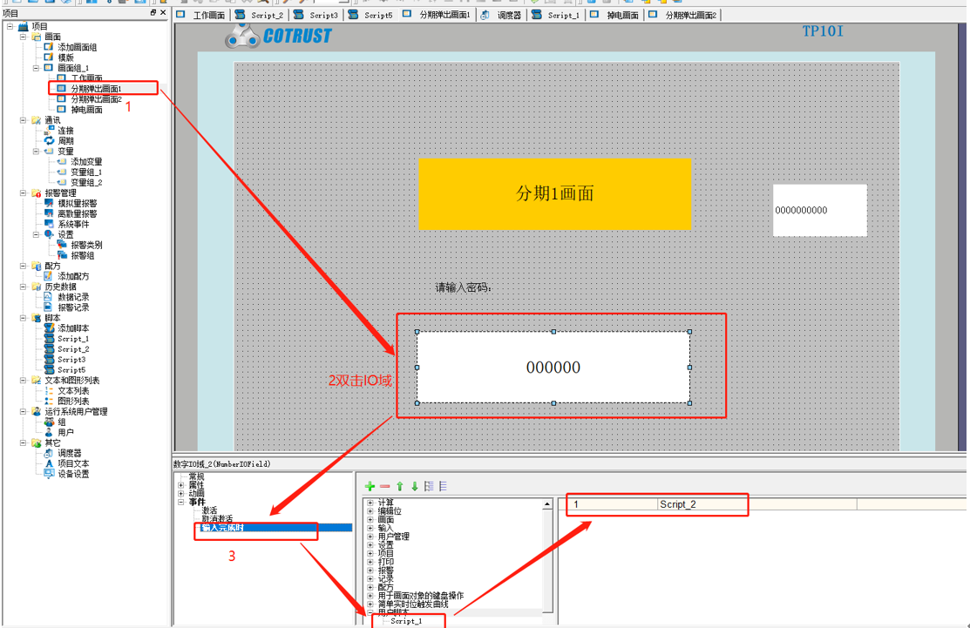Click the 图形列表 graphic list icon
The height and width of the screenshot is (628, 970).
pos(49,402)
